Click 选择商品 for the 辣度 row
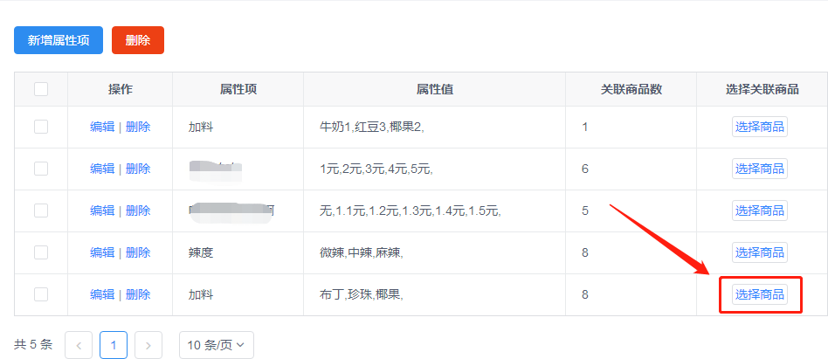Image resolution: width=828 pixels, height=359 pixels. pyautogui.click(x=759, y=252)
